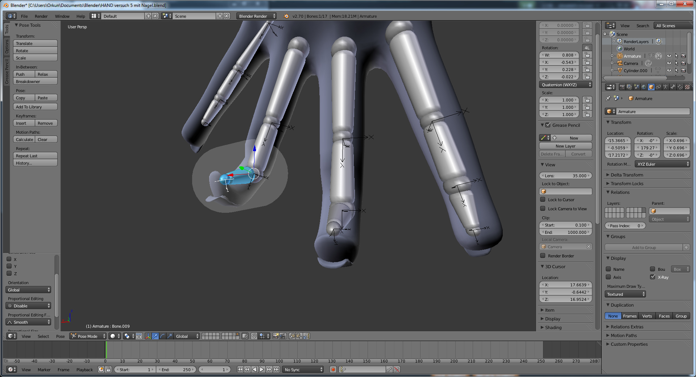This screenshot has height=377, width=696.
Task: Open the Pose menu in 3D view header
Action: coord(60,336)
